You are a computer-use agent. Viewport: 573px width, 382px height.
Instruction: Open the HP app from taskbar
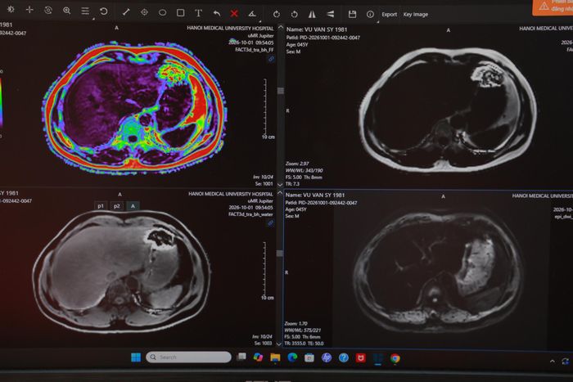click(327, 358)
